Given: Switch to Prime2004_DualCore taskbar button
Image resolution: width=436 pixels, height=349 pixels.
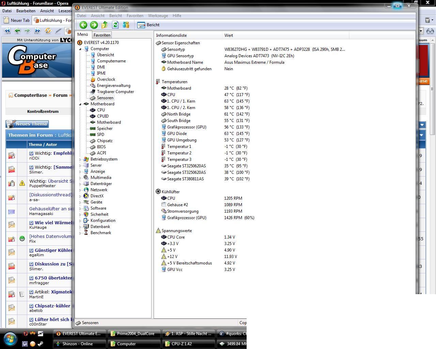Looking at the screenshot, I should tap(134, 334).
